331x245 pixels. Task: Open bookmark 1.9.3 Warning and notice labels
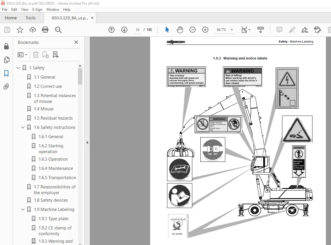[x=55, y=241]
